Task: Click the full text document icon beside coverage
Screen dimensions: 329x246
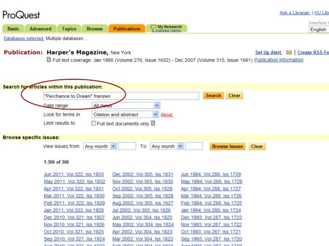Action: pos(49,60)
